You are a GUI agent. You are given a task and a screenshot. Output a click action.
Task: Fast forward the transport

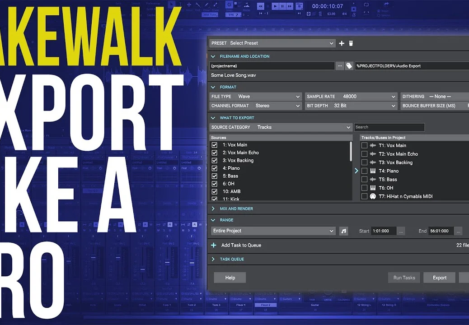290,6
